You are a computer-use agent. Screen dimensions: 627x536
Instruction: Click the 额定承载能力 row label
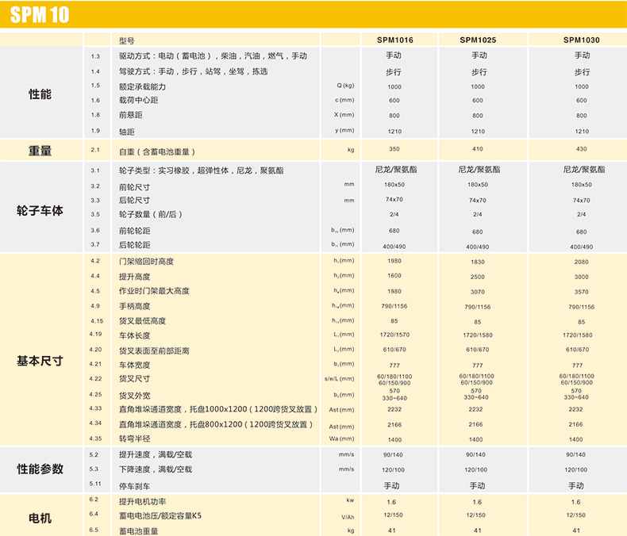click(x=142, y=86)
